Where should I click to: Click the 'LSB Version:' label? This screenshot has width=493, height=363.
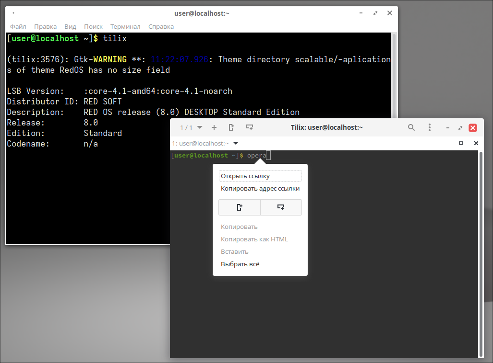point(35,91)
